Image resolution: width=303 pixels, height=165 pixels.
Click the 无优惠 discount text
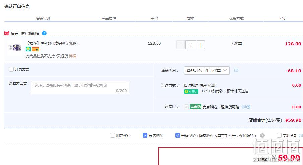[x=236, y=44]
